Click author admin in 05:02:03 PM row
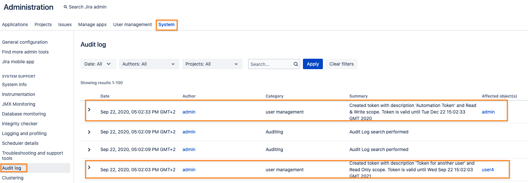528x183 pixels. click(189, 170)
